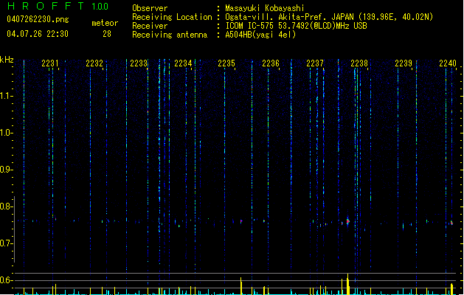Click the 0.6 kHz axis label
The width and height of the screenshot is (464, 295).
pyautogui.click(x=5, y=280)
